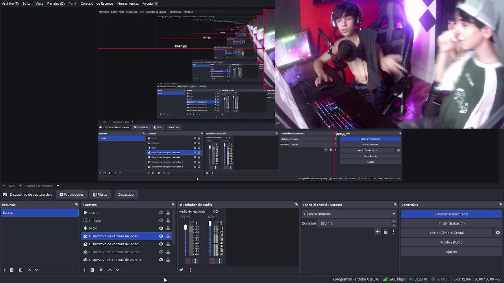Open Filtros for selected source
Image resolution: width=504 pixels, height=283 pixels.
tap(100, 195)
